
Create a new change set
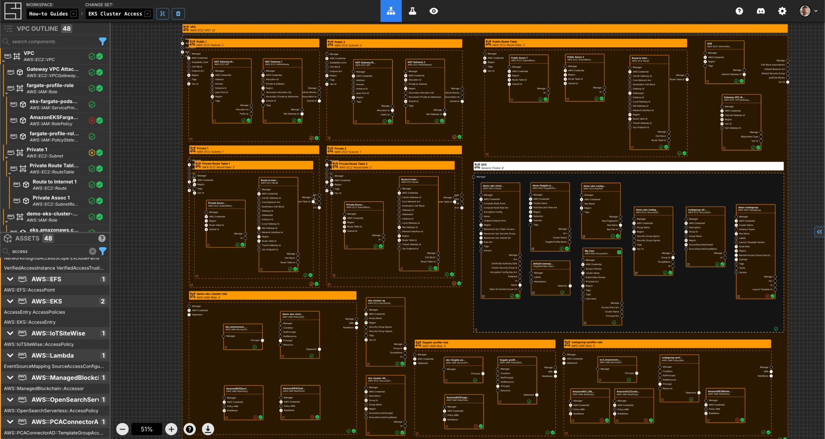[162, 14]
